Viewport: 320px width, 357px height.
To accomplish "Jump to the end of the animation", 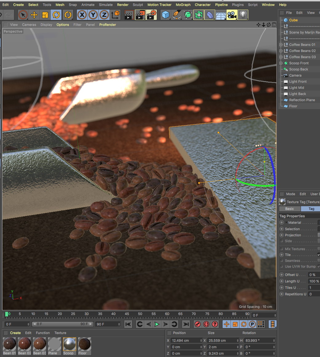I will pos(186,324).
